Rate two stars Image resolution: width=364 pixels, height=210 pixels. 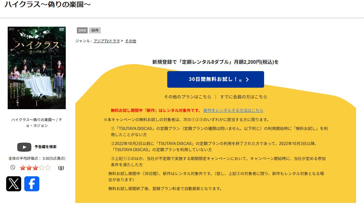tap(29, 168)
